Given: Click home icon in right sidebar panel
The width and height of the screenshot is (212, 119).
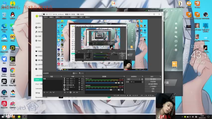Looking at the screenshot, I should (x=176, y=24).
